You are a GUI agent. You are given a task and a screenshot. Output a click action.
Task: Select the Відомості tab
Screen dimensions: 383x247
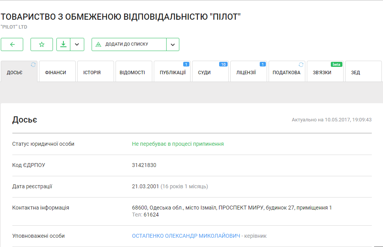[132, 72]
